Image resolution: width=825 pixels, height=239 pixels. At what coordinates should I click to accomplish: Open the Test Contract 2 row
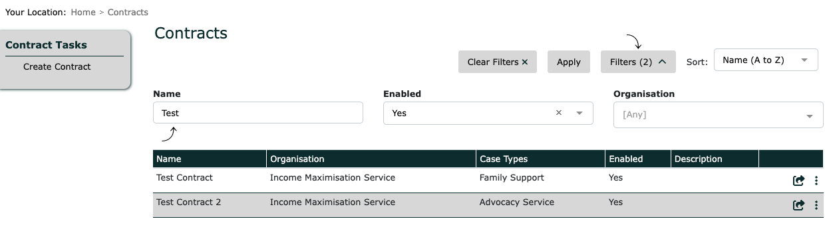[x=488, y=204]
